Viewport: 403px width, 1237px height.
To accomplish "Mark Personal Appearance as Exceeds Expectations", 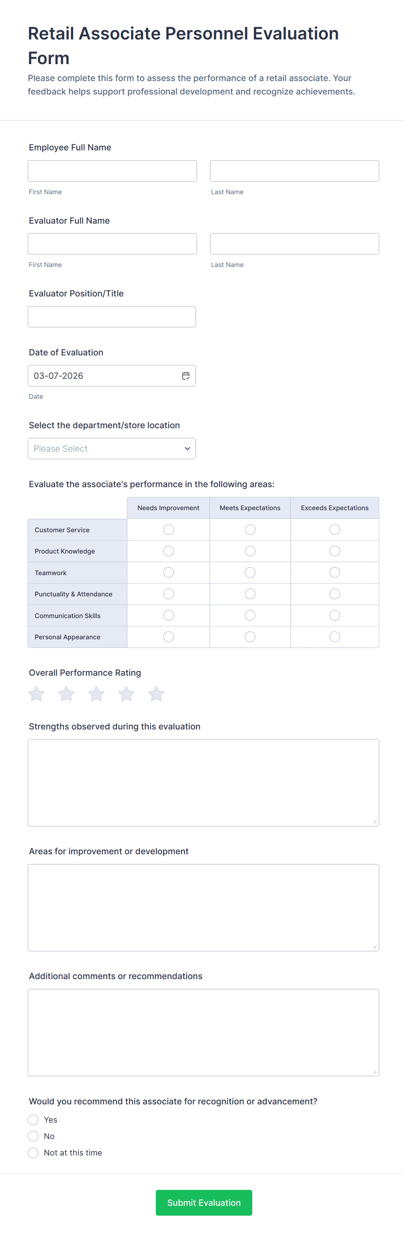I will [x=335, y=637].
